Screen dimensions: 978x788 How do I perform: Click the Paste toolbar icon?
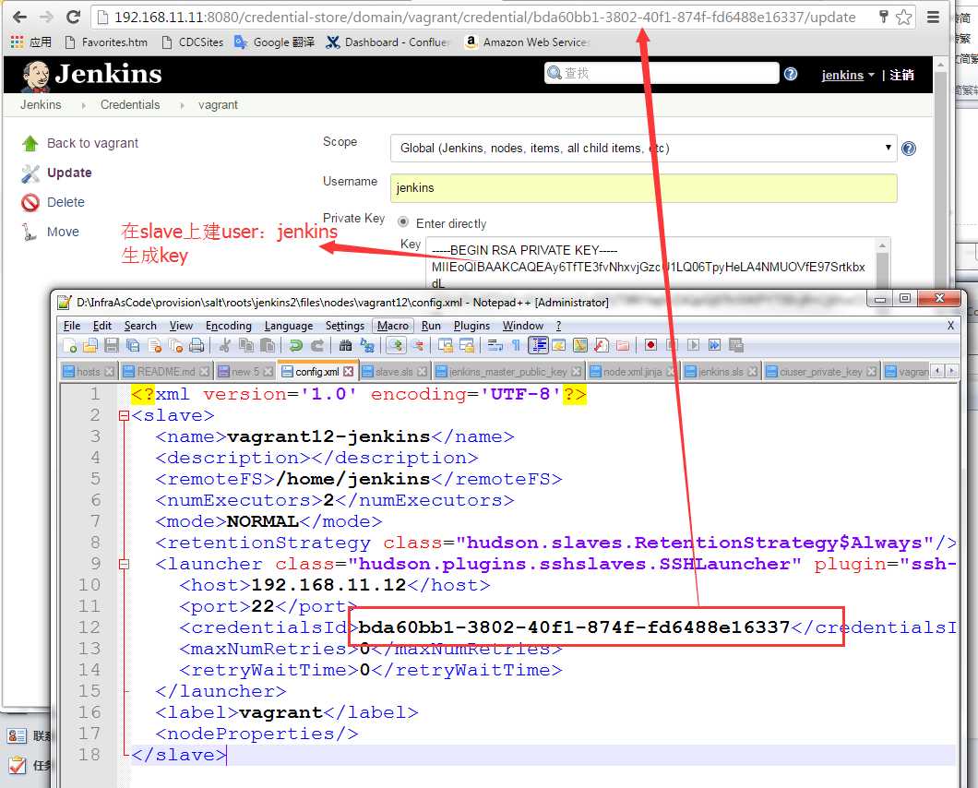click(268, 346)
